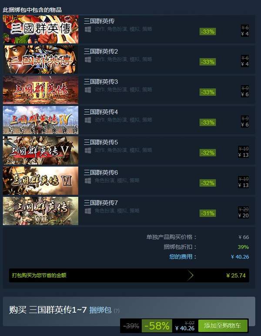Click the Windows platform icon for 三国群英传3
This screenshot has height=336, width=261.
[88, 90]
